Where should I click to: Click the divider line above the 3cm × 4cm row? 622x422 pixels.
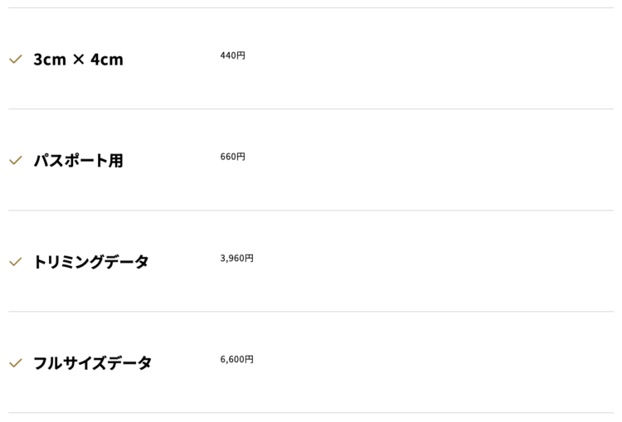(x=311, y=7)
